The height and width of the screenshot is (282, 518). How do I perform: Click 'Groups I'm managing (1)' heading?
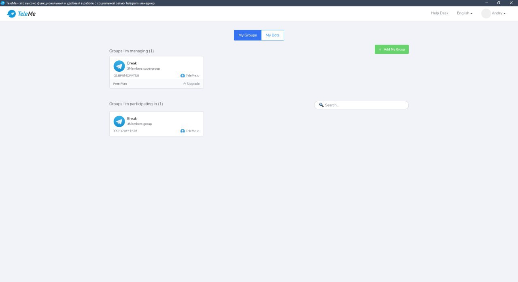[132, 51]
